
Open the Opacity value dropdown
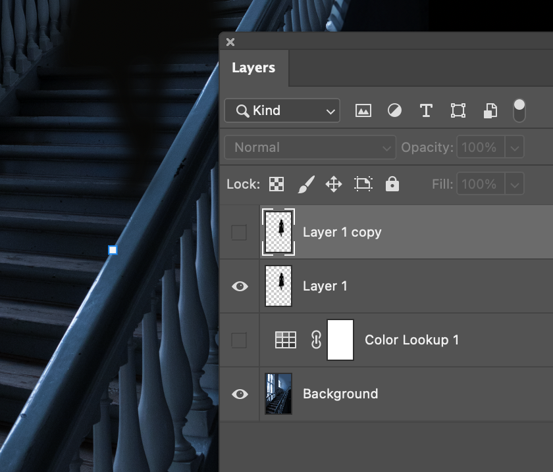[x=513, y=147]
